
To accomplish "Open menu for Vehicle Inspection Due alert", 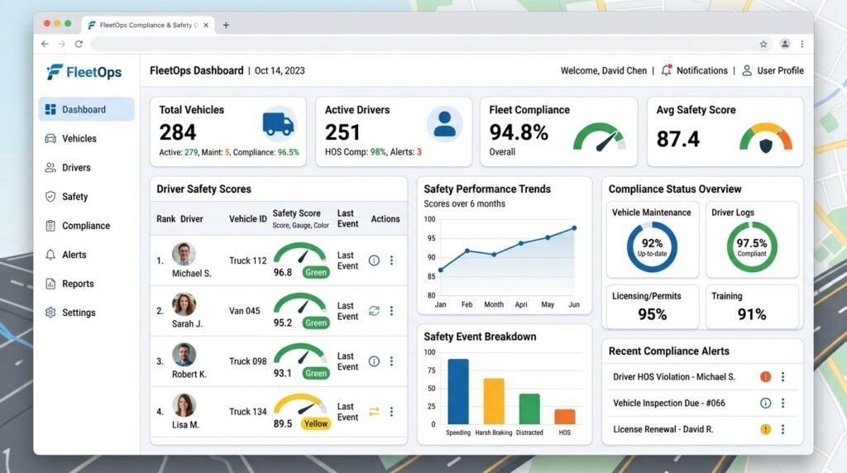I will pos(782,403).
